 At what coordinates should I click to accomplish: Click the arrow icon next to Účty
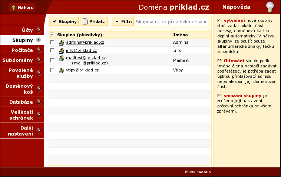point(39,30)
